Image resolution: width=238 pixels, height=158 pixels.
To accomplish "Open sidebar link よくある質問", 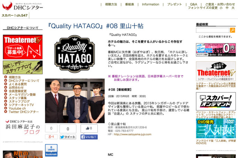I will click(x=18, y=84).
